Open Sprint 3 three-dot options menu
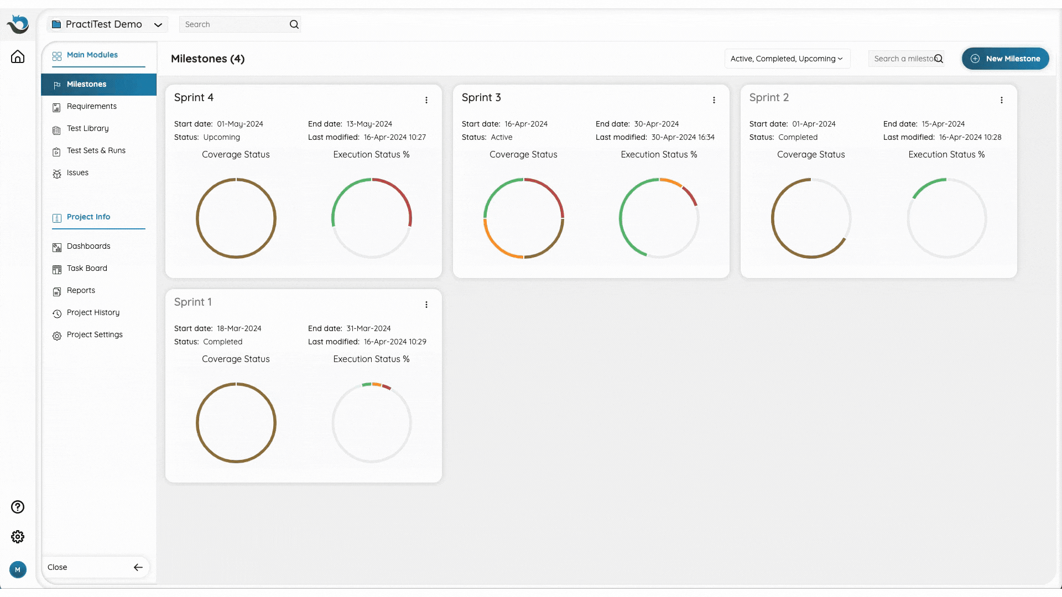Image resolution: width=1062 pixels, height=597 pixels. (x=714, y=100)
